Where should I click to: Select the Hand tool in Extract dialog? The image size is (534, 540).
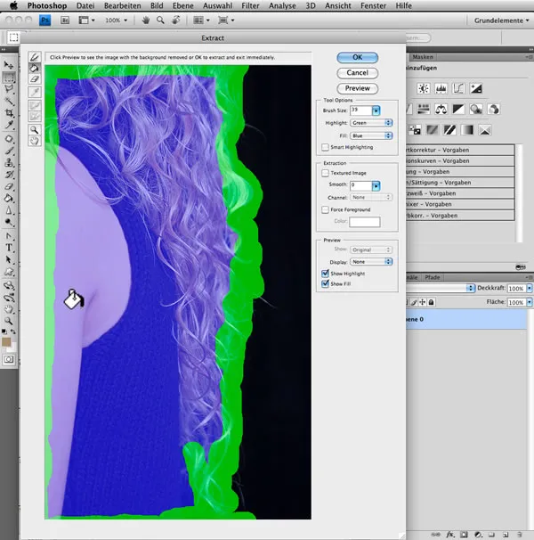click(x=35, y=140)
